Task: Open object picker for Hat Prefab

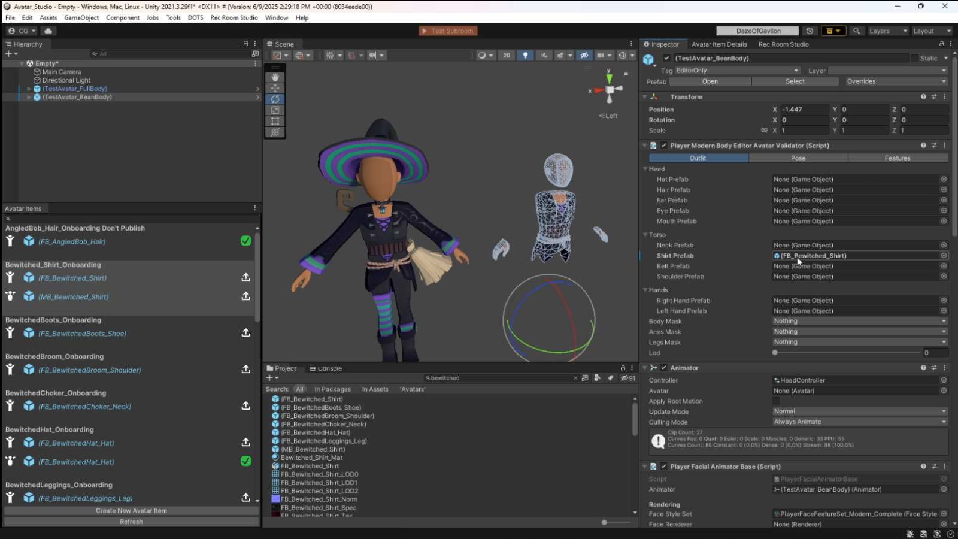Action: click(944, 179)
